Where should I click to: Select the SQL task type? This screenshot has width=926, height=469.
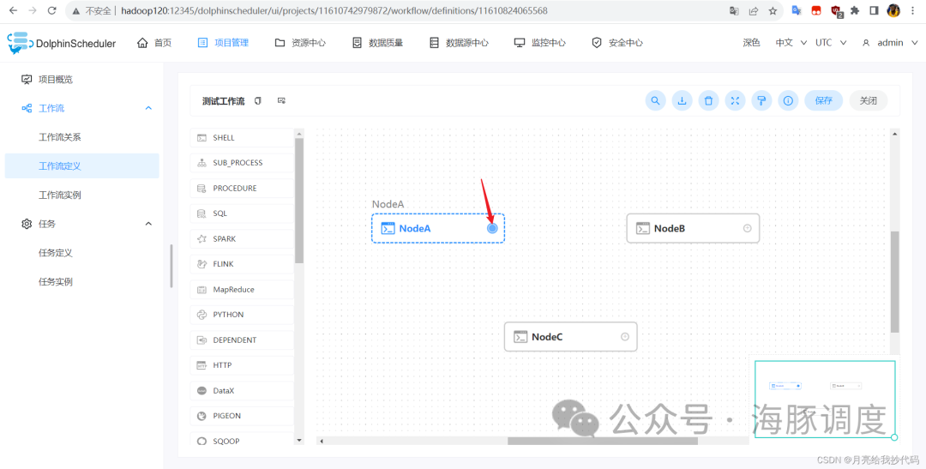[x=242, y=213]
